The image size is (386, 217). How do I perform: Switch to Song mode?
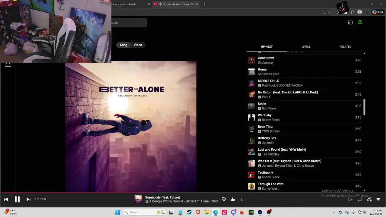(124, 45)
